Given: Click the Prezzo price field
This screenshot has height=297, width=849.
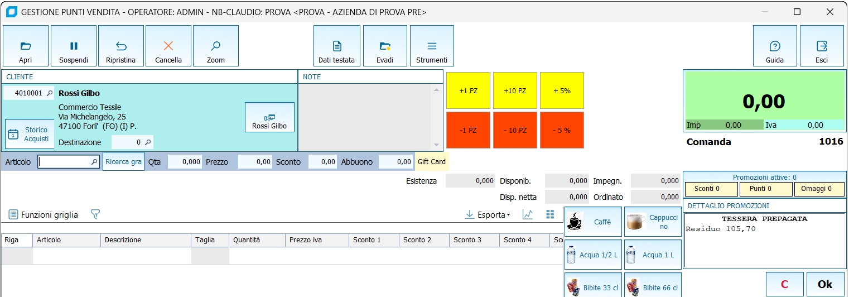Looking at the screenshot, I should point(255,162).
